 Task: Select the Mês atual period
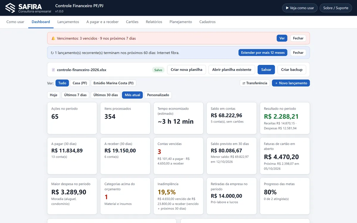tap(132, 95)
